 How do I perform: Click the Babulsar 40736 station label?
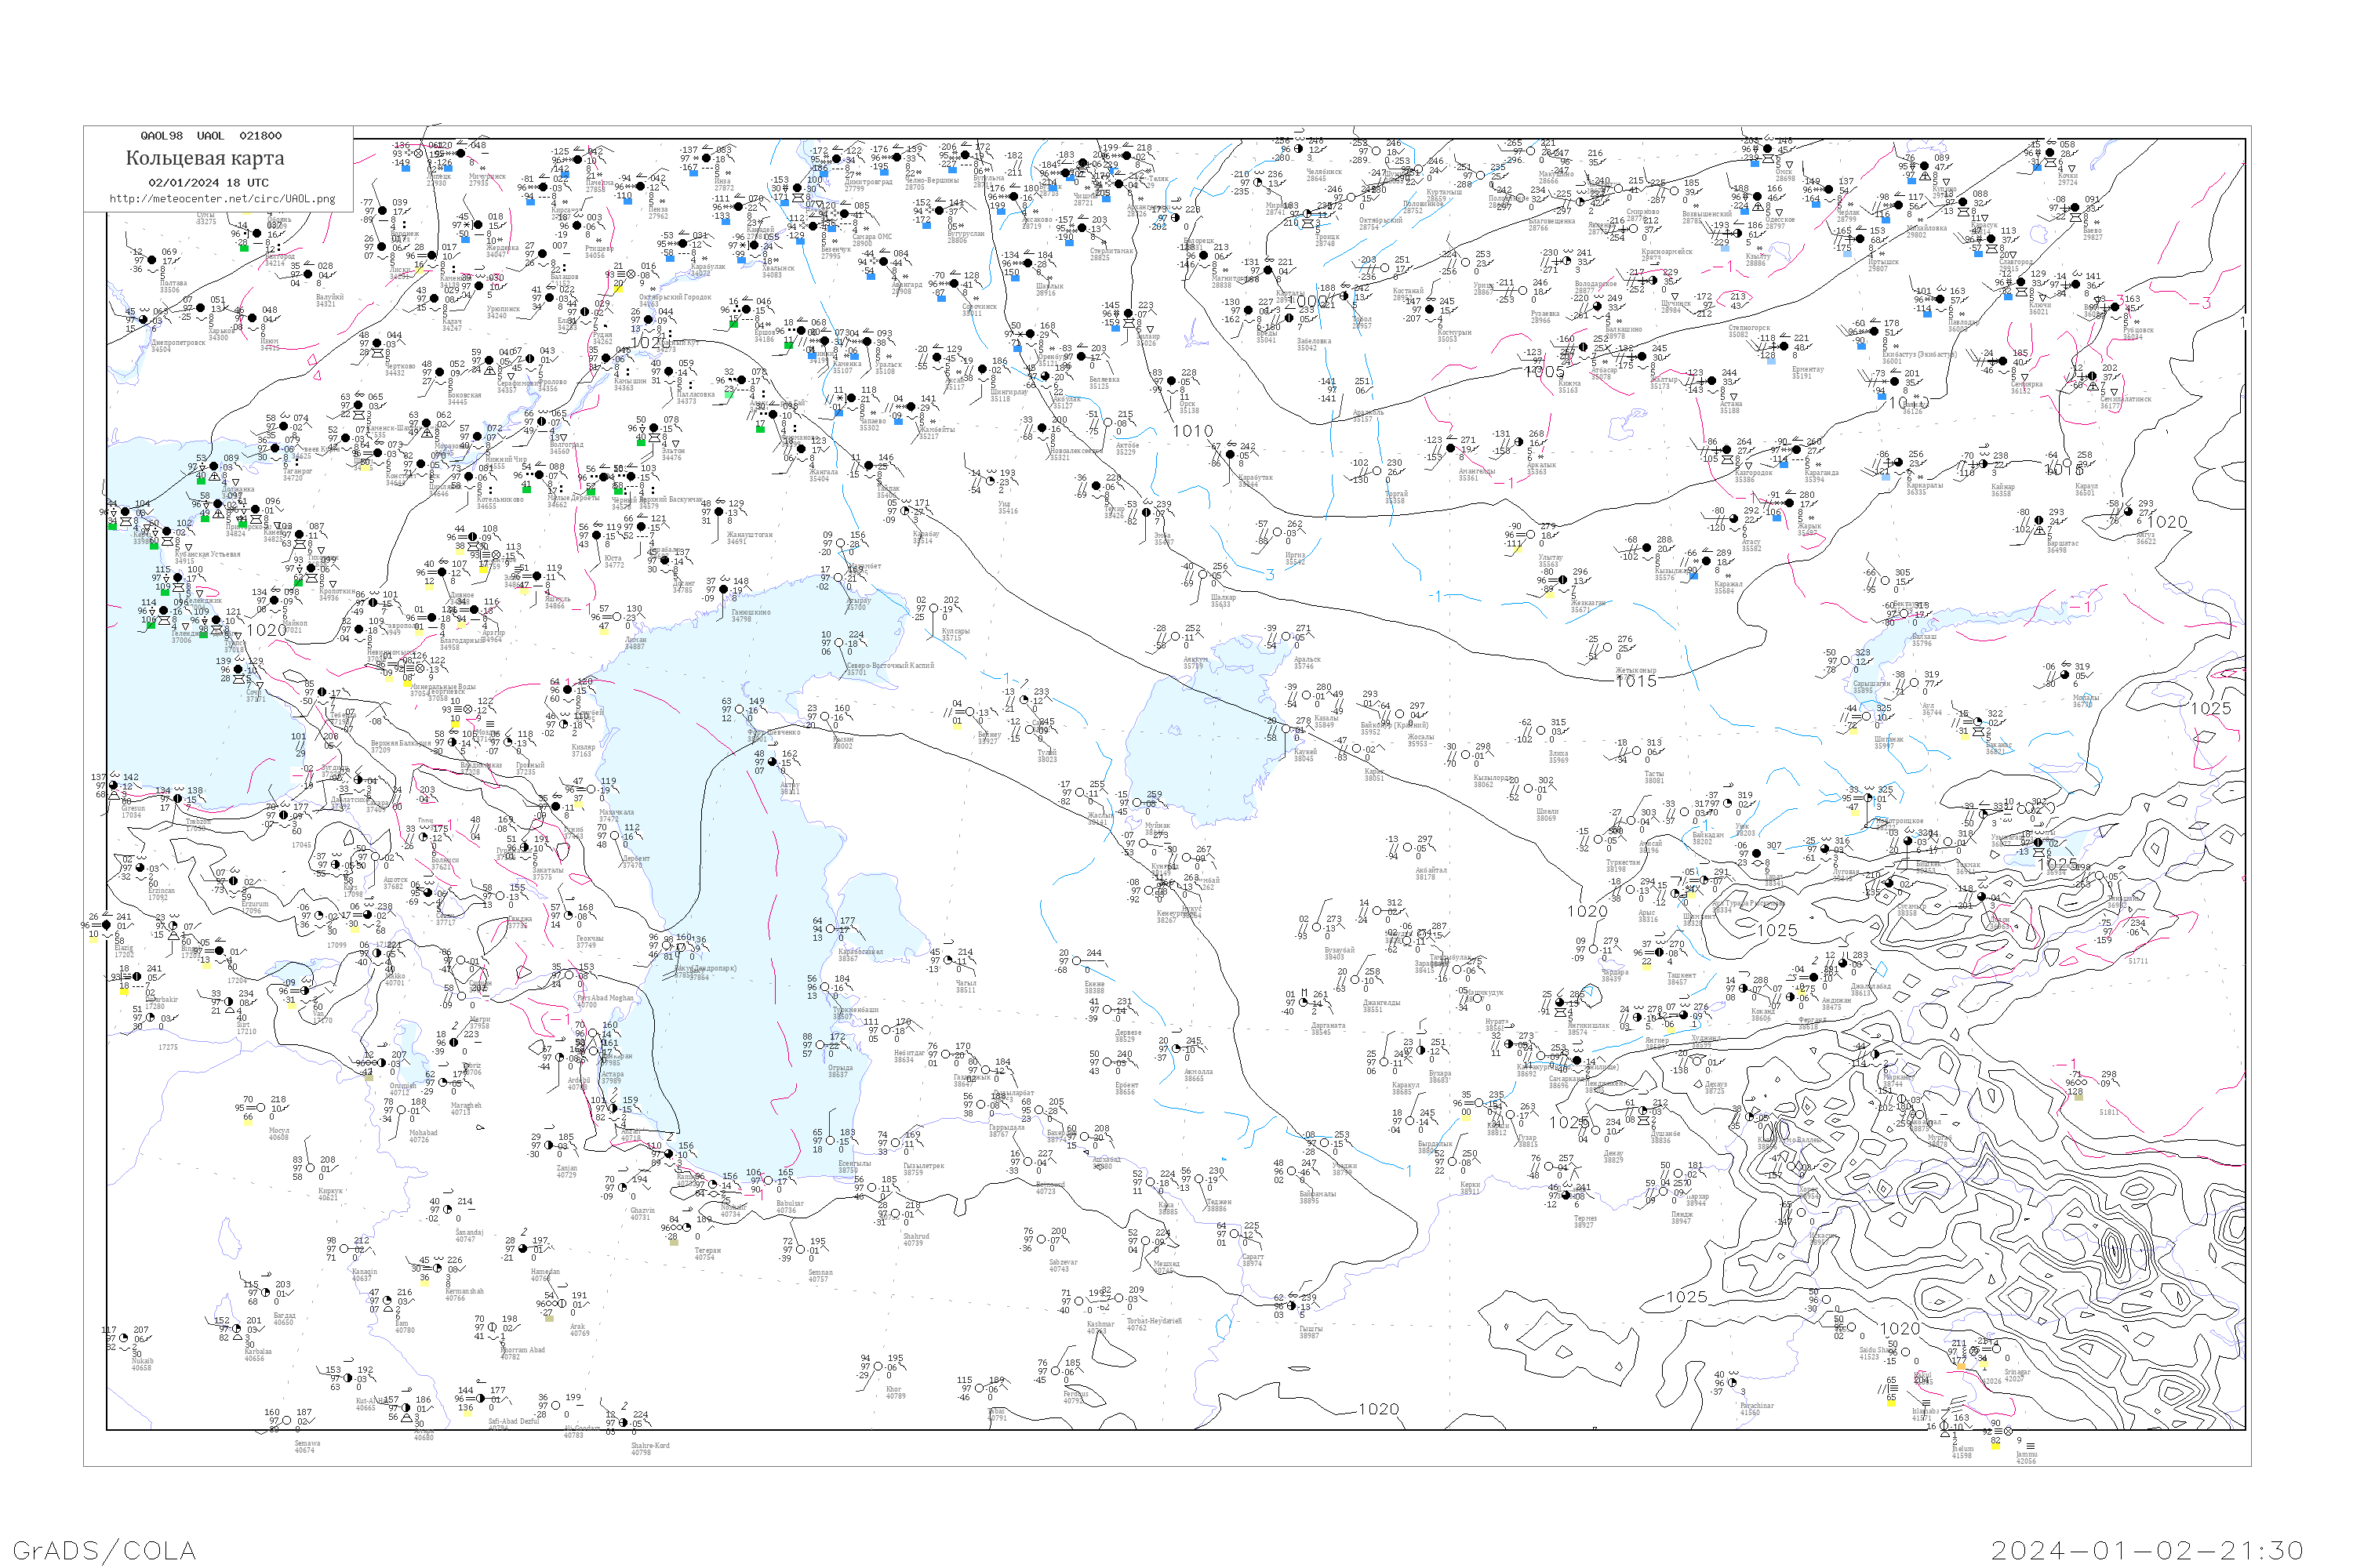click(789, 1207)
